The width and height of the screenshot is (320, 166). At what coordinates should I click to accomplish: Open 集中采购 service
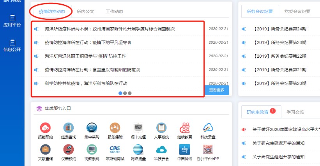pyautogui.click(x=92, y=128)
